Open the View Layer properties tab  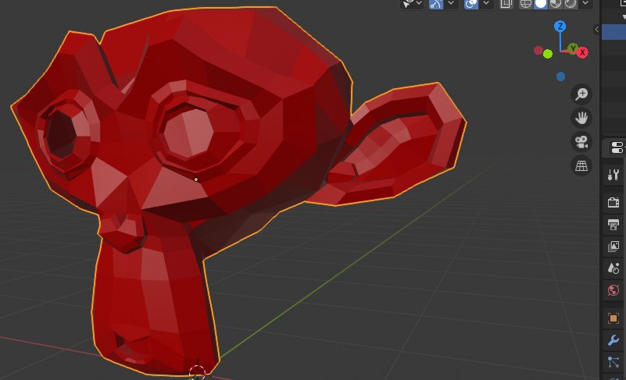click(613, 246)
